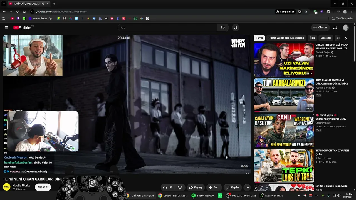The height and width of the screenshot is (200, 356).
Task: Show next filter chips with arrow
Action: (346, 38)
